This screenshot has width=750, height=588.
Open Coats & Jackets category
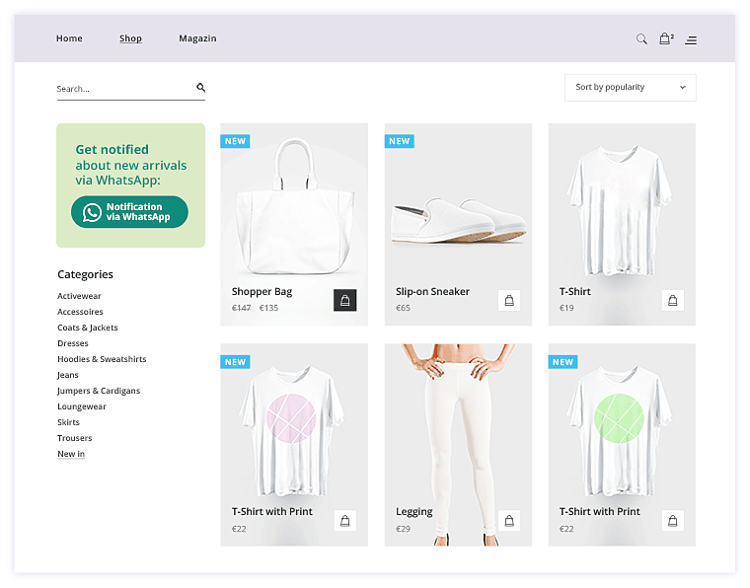88,328
